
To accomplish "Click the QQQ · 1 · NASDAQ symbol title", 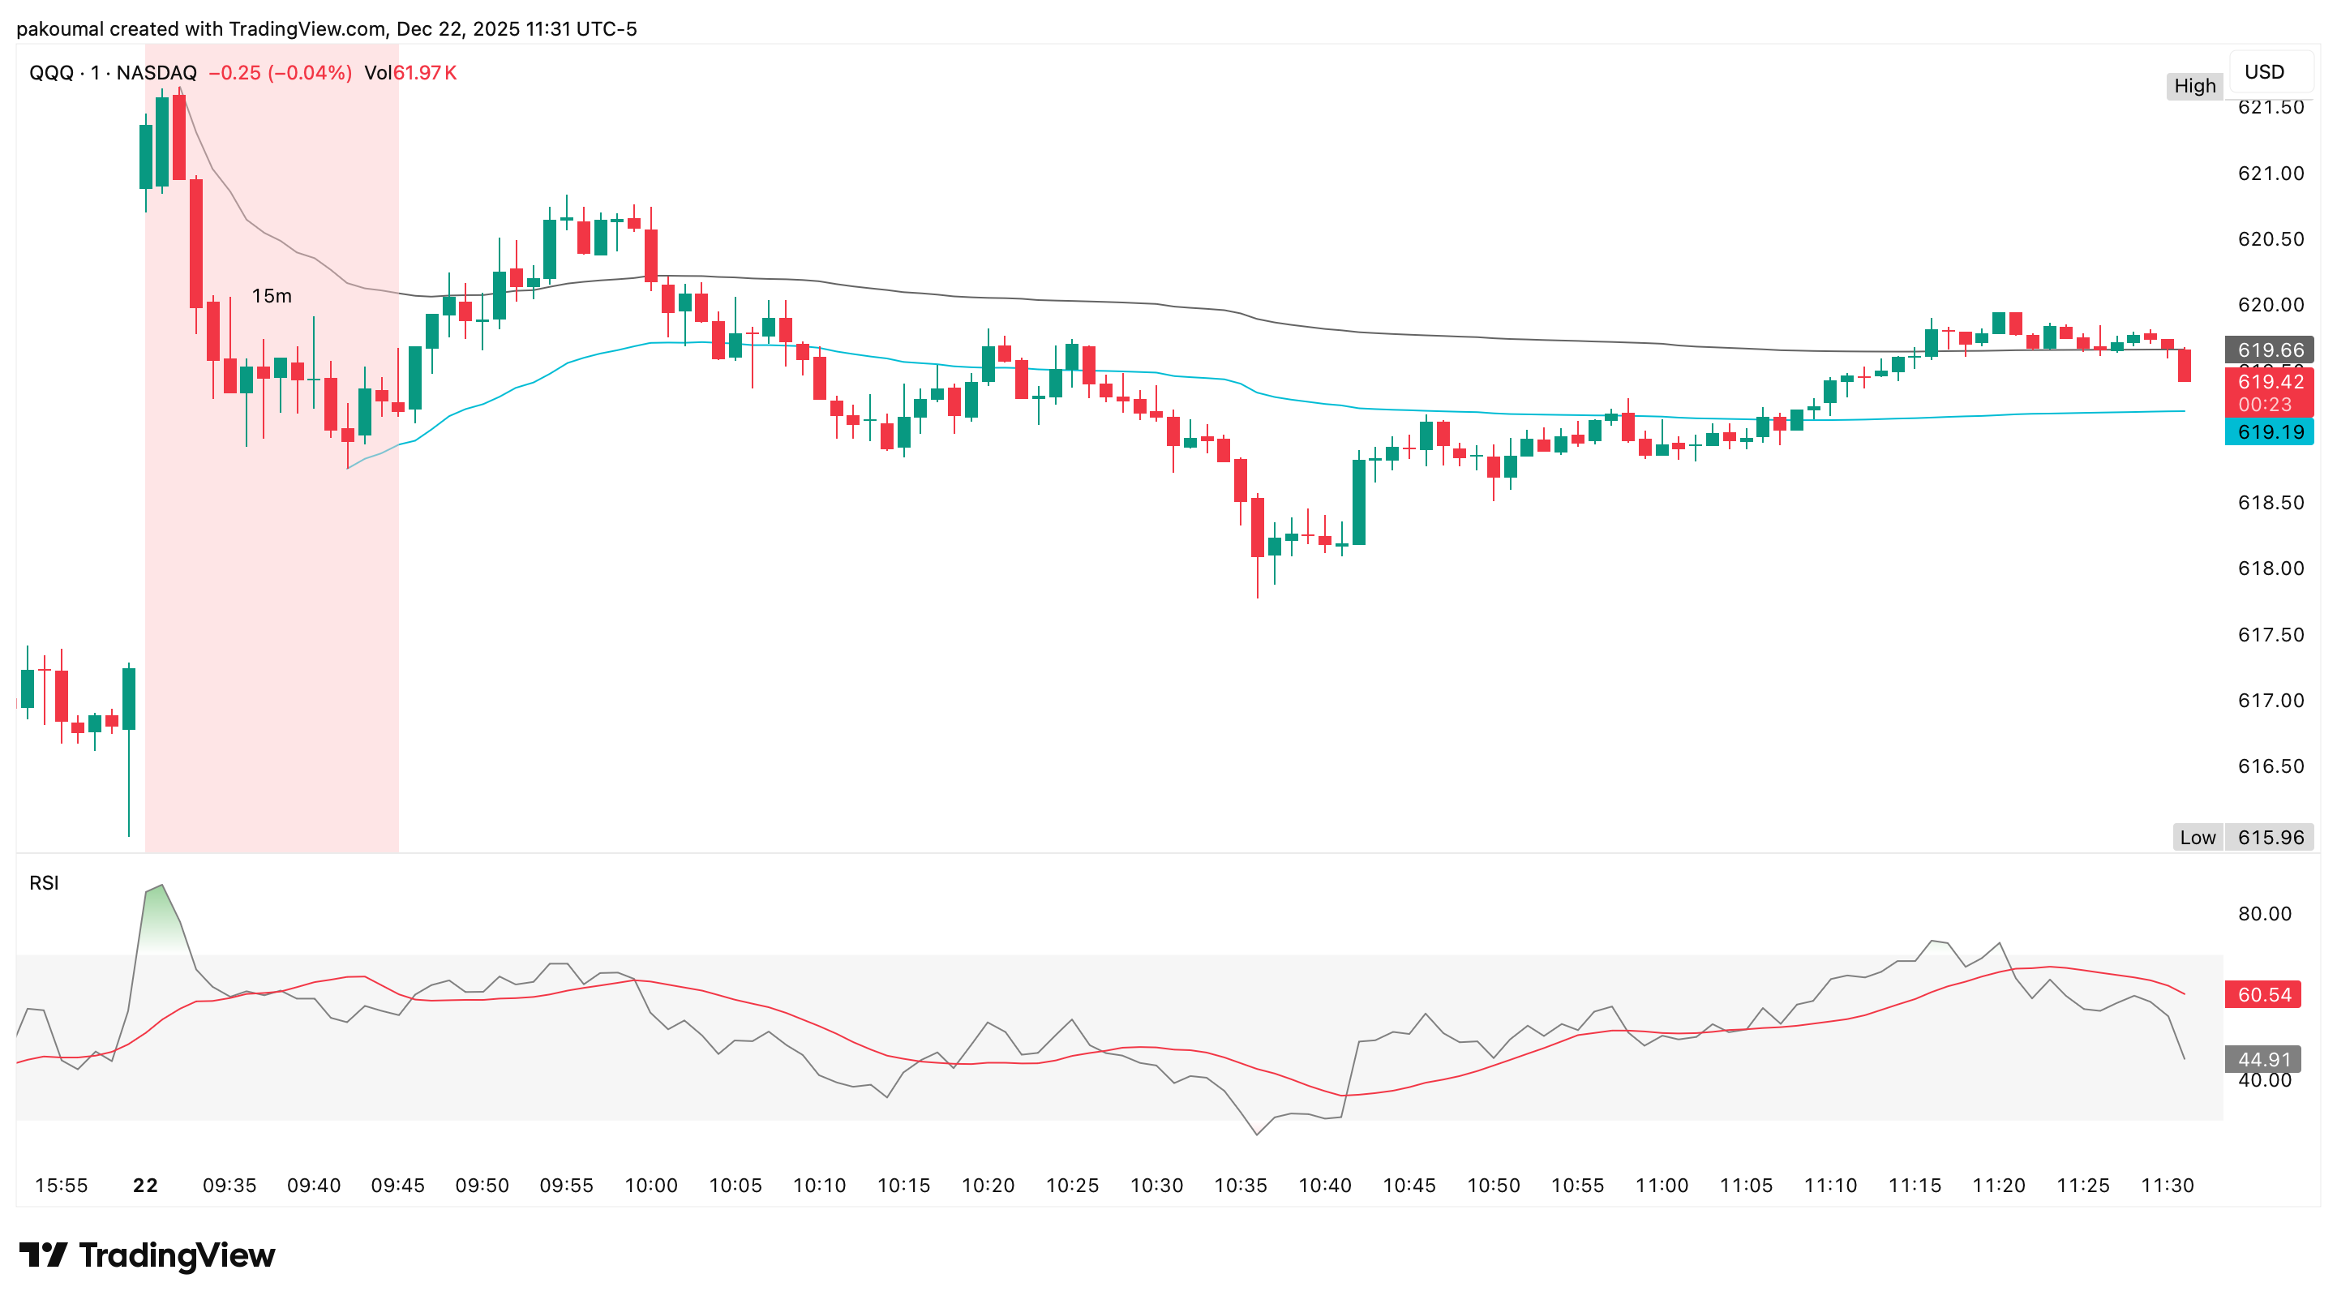I will tap(113, 73).
